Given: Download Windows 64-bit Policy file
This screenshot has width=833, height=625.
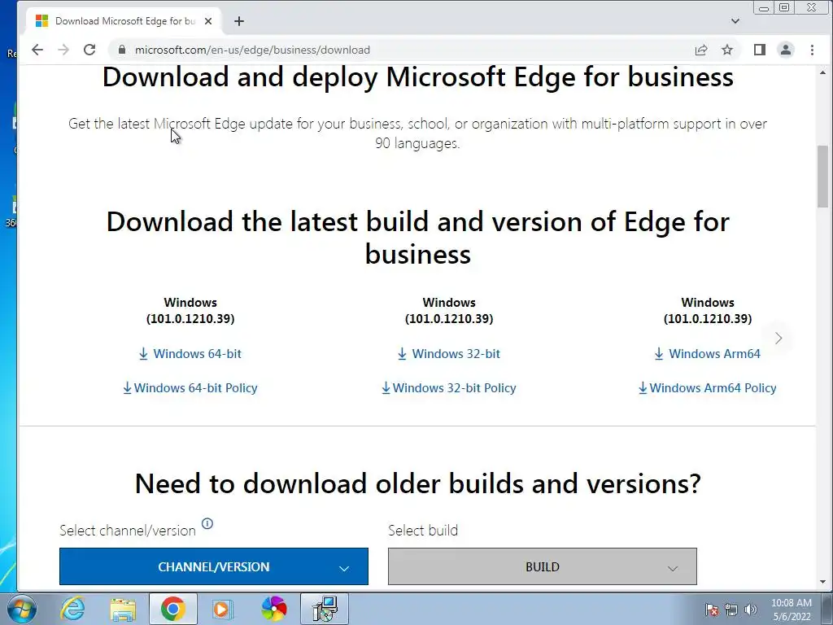Looking at the screenshot, I should pyautogui.click(x=190, y=388).
